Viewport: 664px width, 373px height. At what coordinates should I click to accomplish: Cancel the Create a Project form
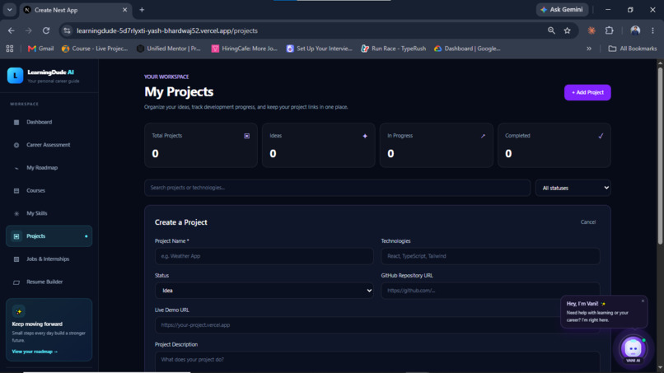587,221
